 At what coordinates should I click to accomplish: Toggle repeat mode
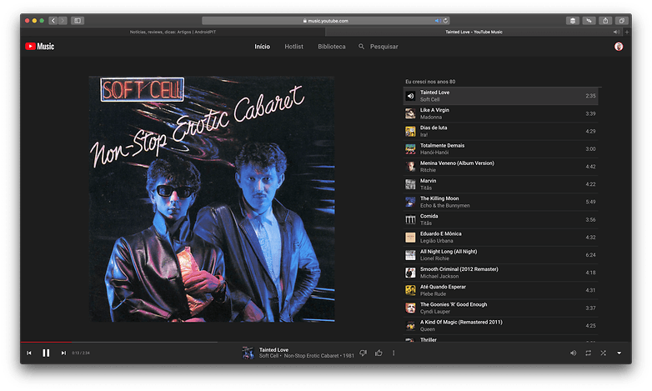588,353
